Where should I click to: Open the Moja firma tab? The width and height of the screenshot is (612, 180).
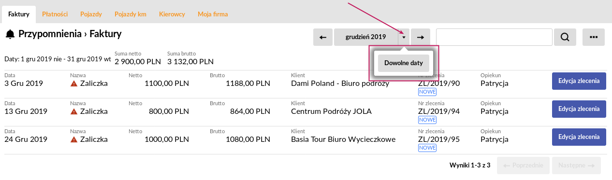[x=213, y=14]
